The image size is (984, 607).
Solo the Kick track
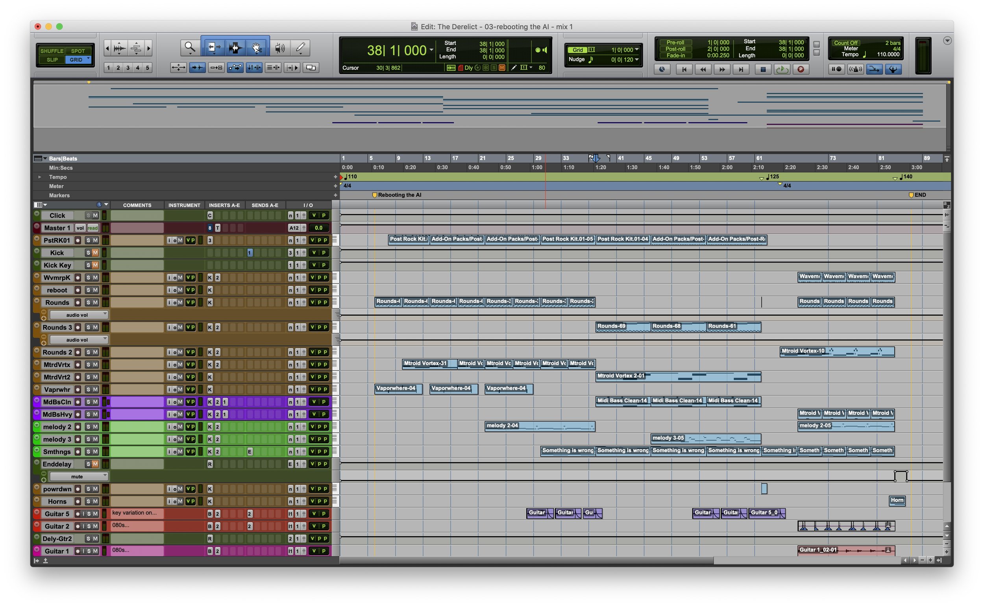(x=88, y=252)
